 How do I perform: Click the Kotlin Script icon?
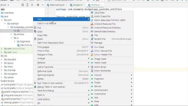92,67
